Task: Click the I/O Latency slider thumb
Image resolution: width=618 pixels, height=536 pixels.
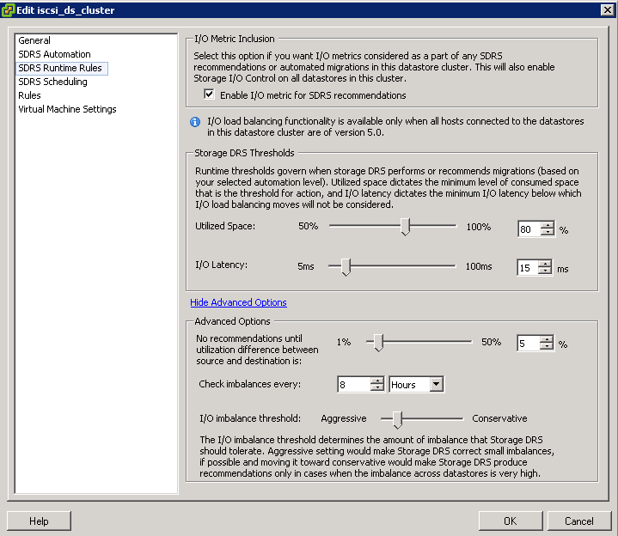Action: point(346,267)
